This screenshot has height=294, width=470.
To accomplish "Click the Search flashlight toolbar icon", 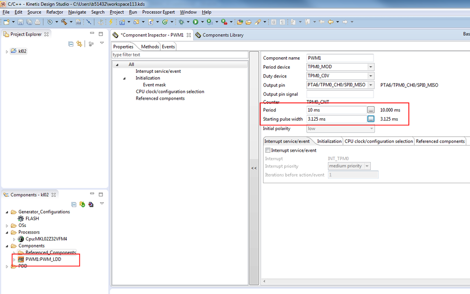I will point(258,22).
